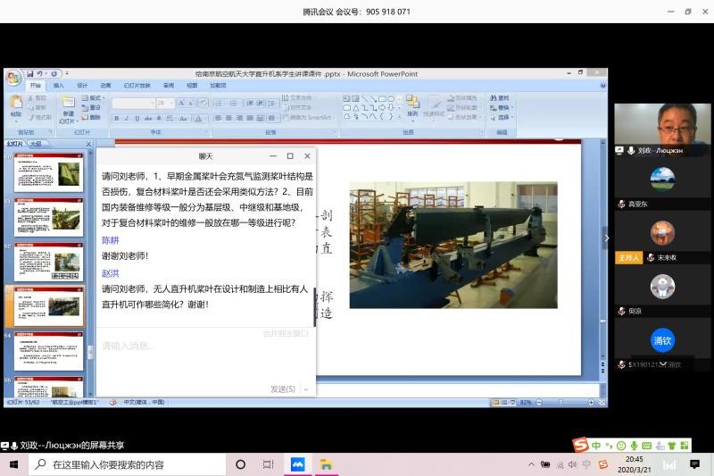Click the Cortana circle icon on taskbar
714x476 pixels.
pyautogui.click(x=240, y=464)
